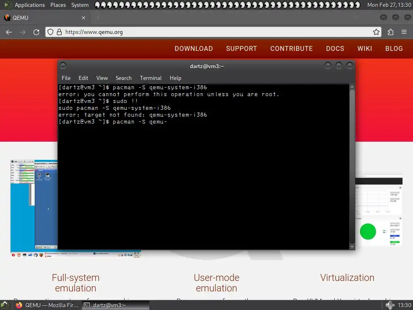Open the terminal File menu

66,78
